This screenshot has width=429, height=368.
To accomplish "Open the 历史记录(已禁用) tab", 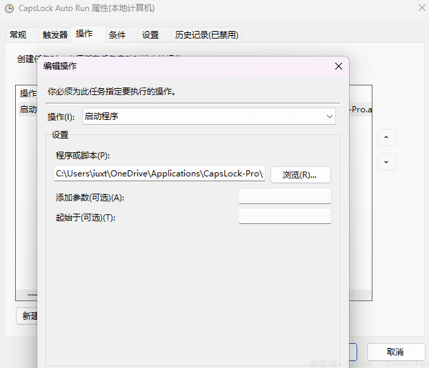I will click(206, 35).
